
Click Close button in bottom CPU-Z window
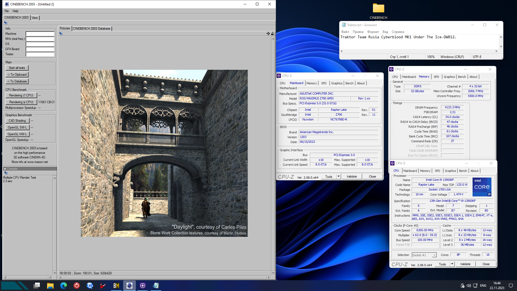point(486,264)
